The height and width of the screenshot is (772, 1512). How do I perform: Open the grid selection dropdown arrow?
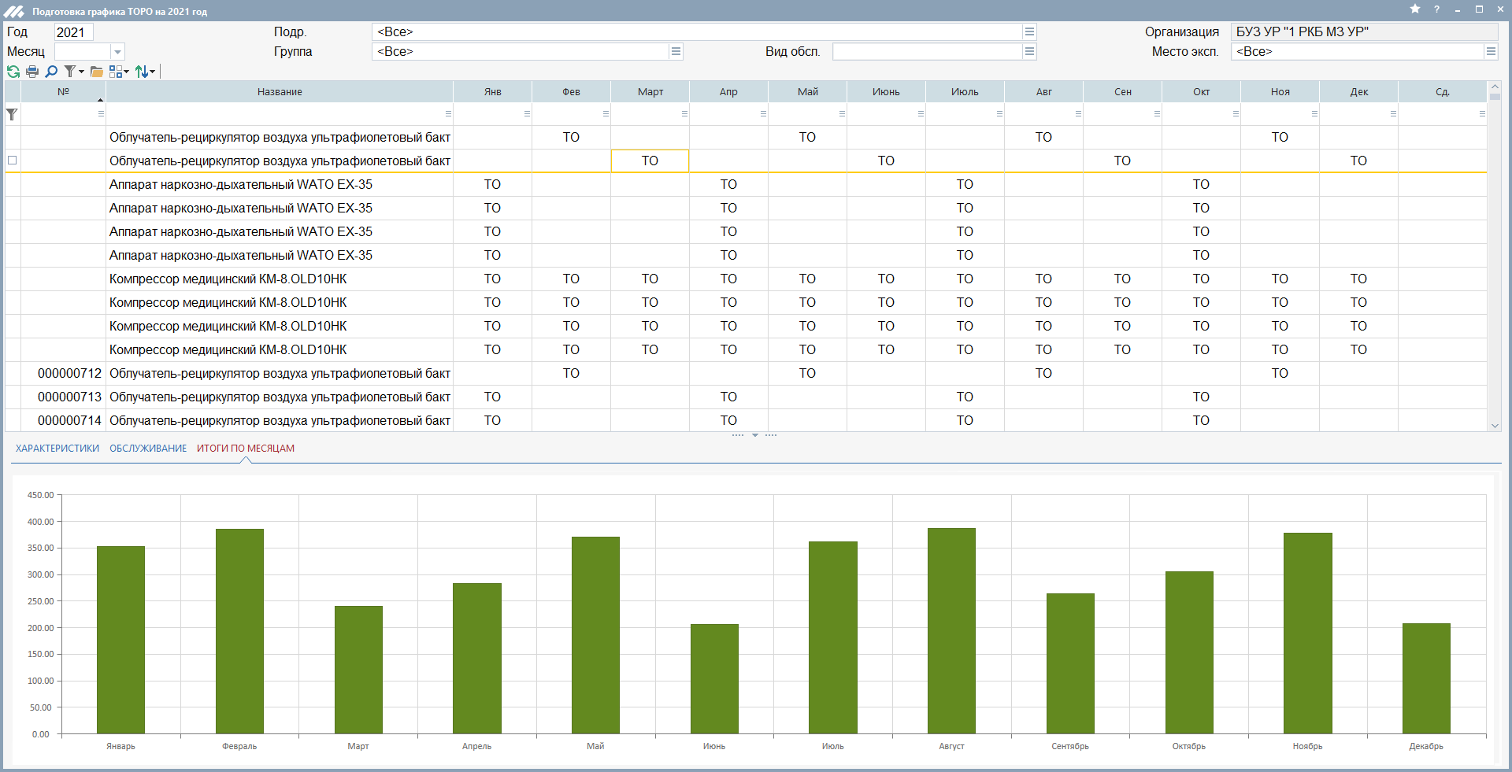pyautogui.click(x=127, y=72)
